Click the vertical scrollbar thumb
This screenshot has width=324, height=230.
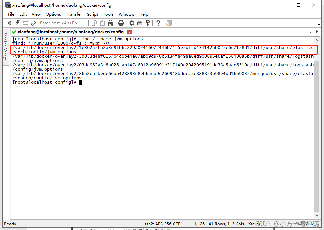[x=317, y=136]
